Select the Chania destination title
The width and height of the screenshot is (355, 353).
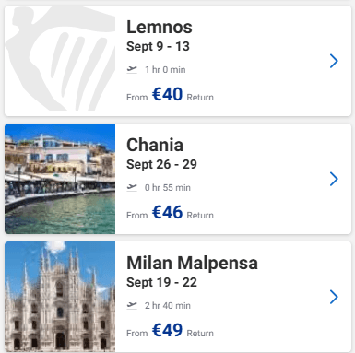(x=155, y=145)
